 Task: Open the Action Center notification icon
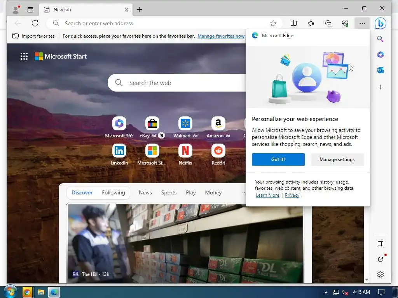(x=381, y=292)
